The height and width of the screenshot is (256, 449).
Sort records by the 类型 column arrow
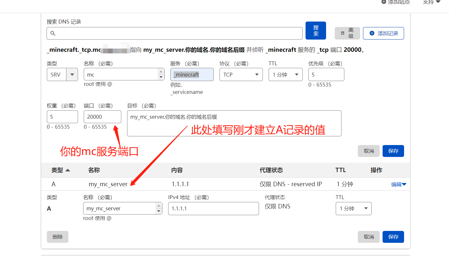coord(68,170)
